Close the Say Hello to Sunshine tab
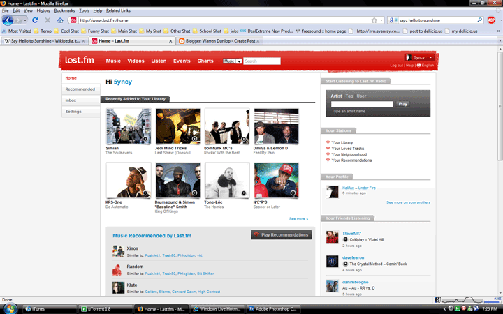This screenshot has height=314, width=503. 83,41
